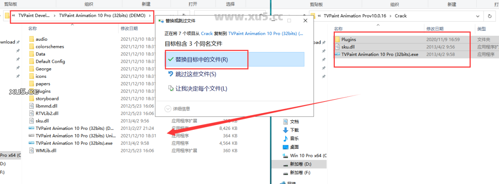499x184 pixels.
Task: Sort by 修改日期 column in left window
Action: pyautogui.click(x=129, y=29)
